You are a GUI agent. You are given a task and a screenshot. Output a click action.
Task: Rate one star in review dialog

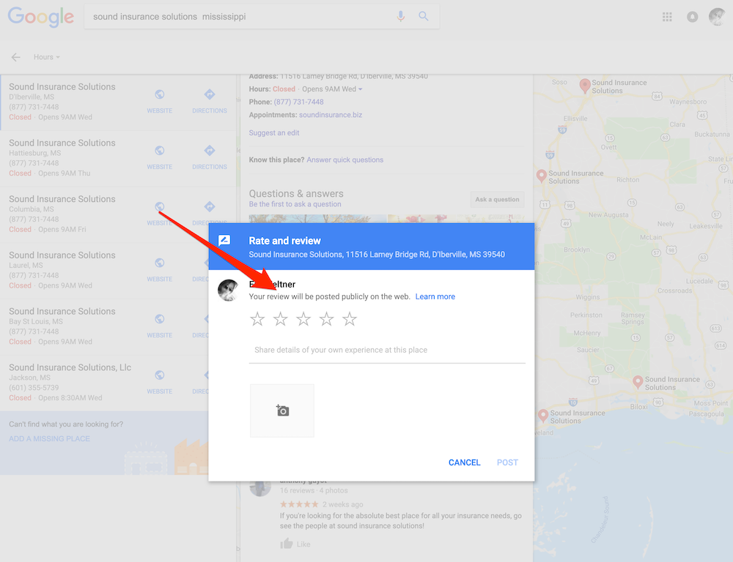pos(257,319)
